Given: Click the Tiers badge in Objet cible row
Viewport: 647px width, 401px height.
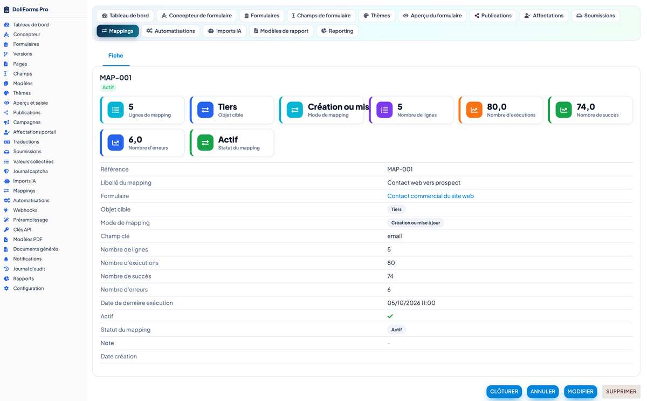Looking at the screenshot, I should pyautogui.click(x=396, y=209).
